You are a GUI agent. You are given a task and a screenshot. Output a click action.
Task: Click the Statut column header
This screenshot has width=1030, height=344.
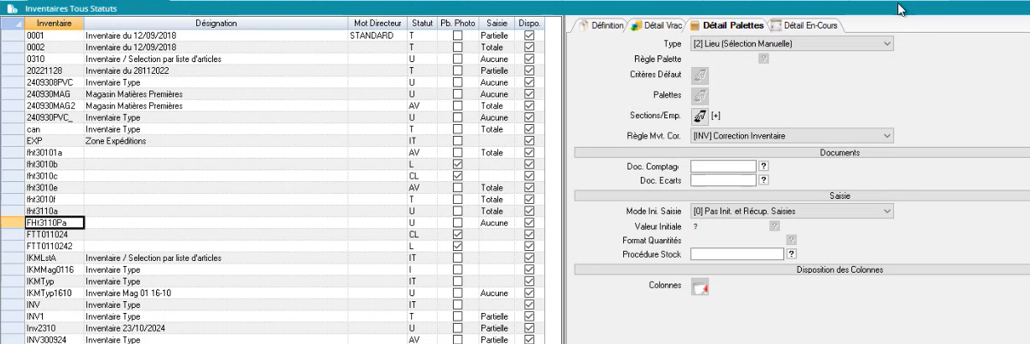pos(422,23)
